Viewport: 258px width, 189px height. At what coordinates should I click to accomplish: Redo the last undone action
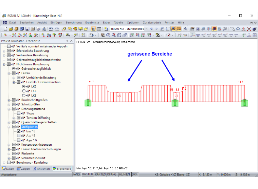(57, 29)
